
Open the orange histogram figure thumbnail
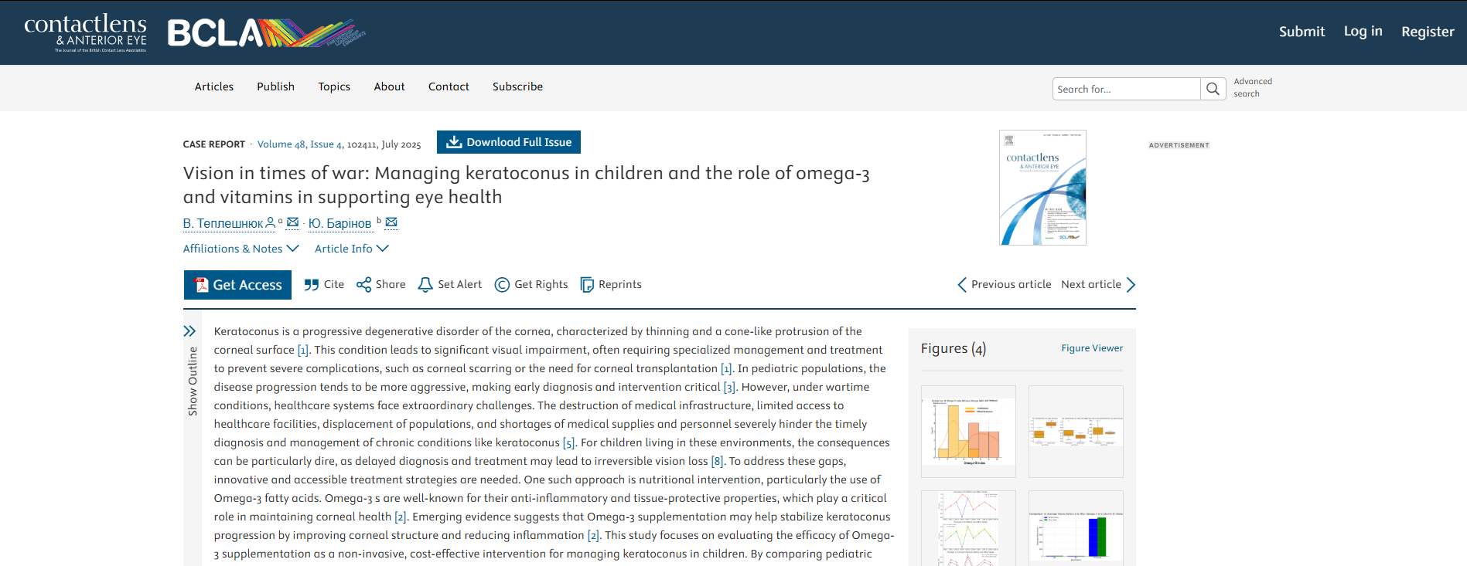coord(968,432)
